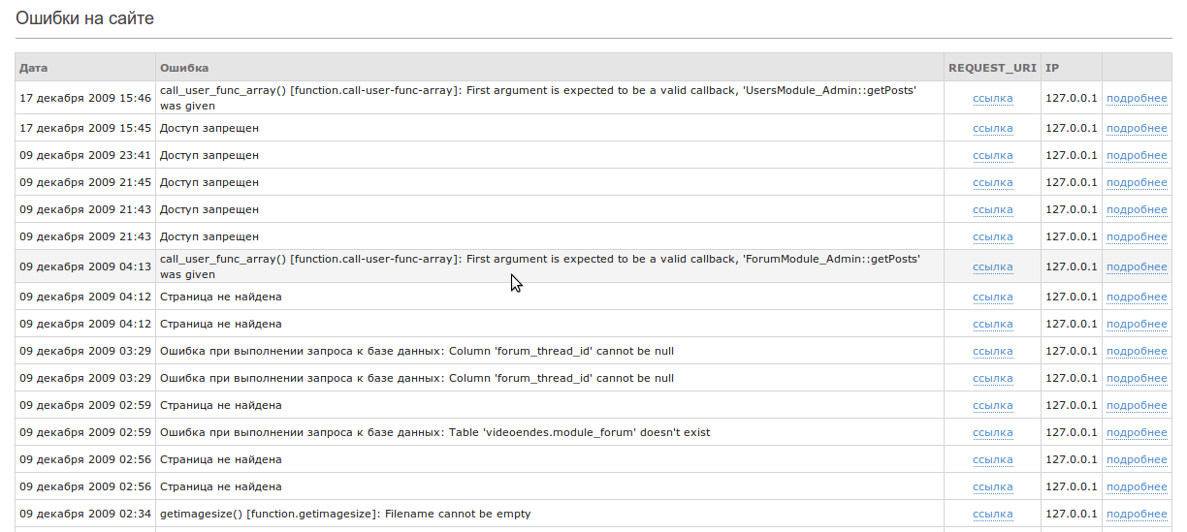Click the "Дата" column header
This screenshot has height=532, width=1187.
tap(34, 68)
